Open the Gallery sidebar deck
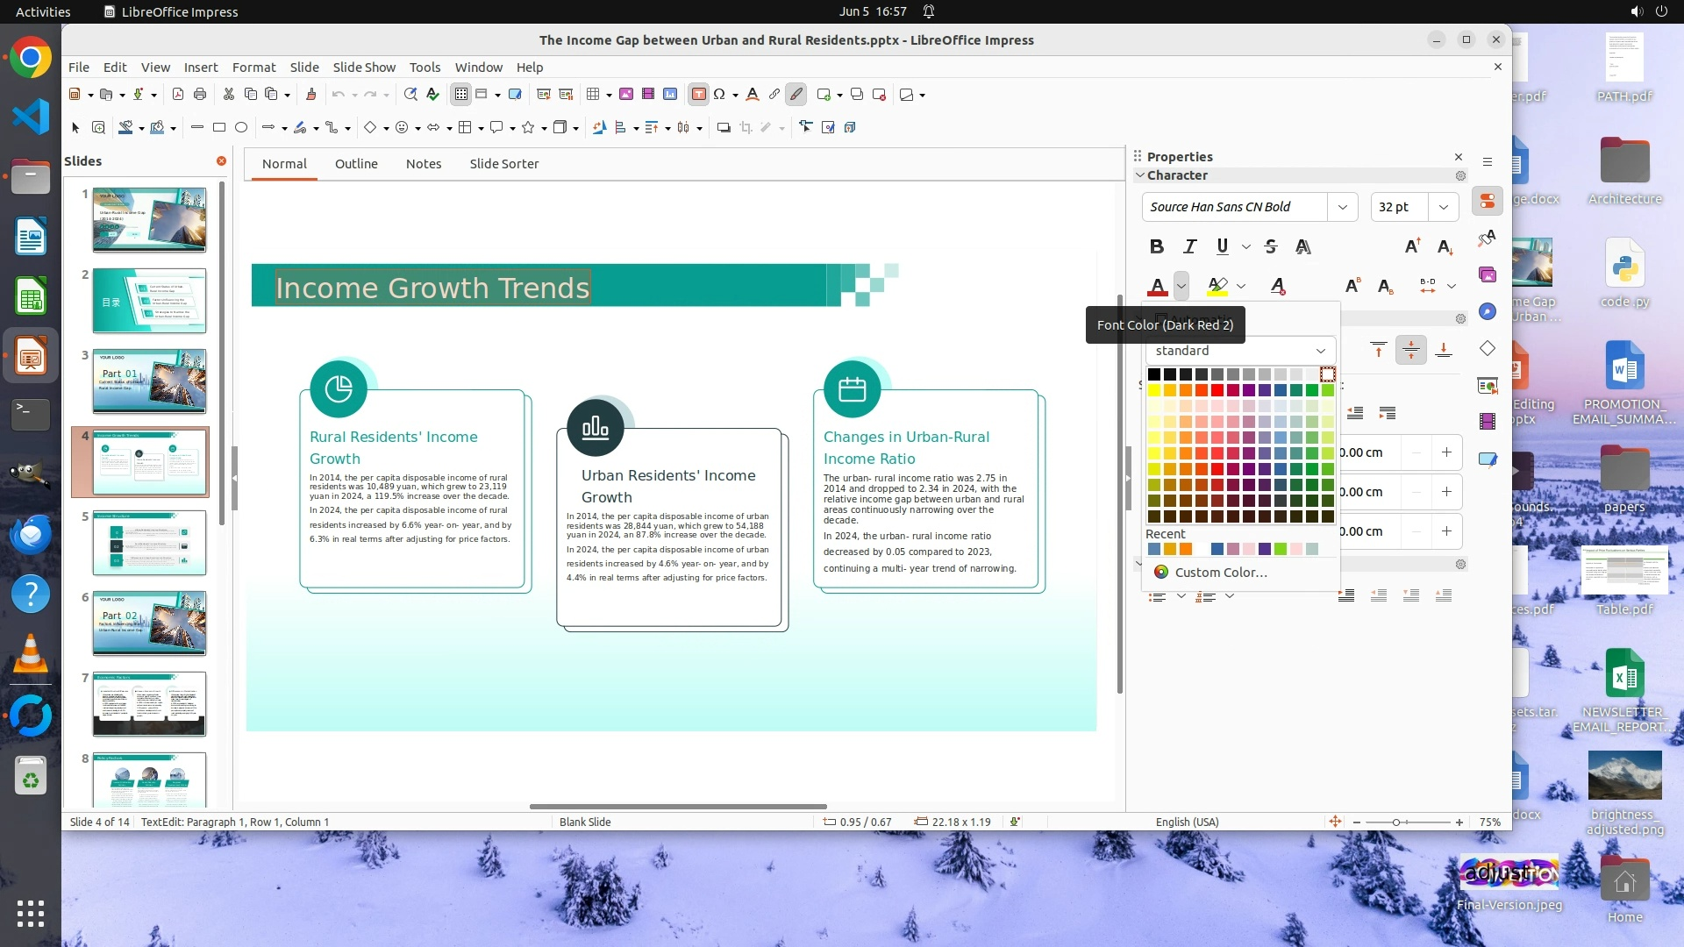This screenshot has height=947, width=1684. pos(1488,274)
